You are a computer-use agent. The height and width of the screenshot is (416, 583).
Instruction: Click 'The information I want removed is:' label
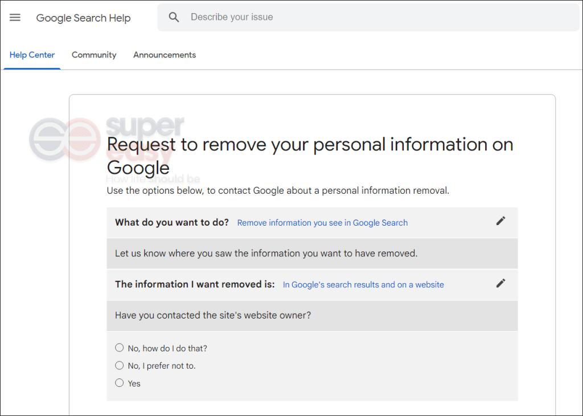pyautogui.click(x=195, y=285)
